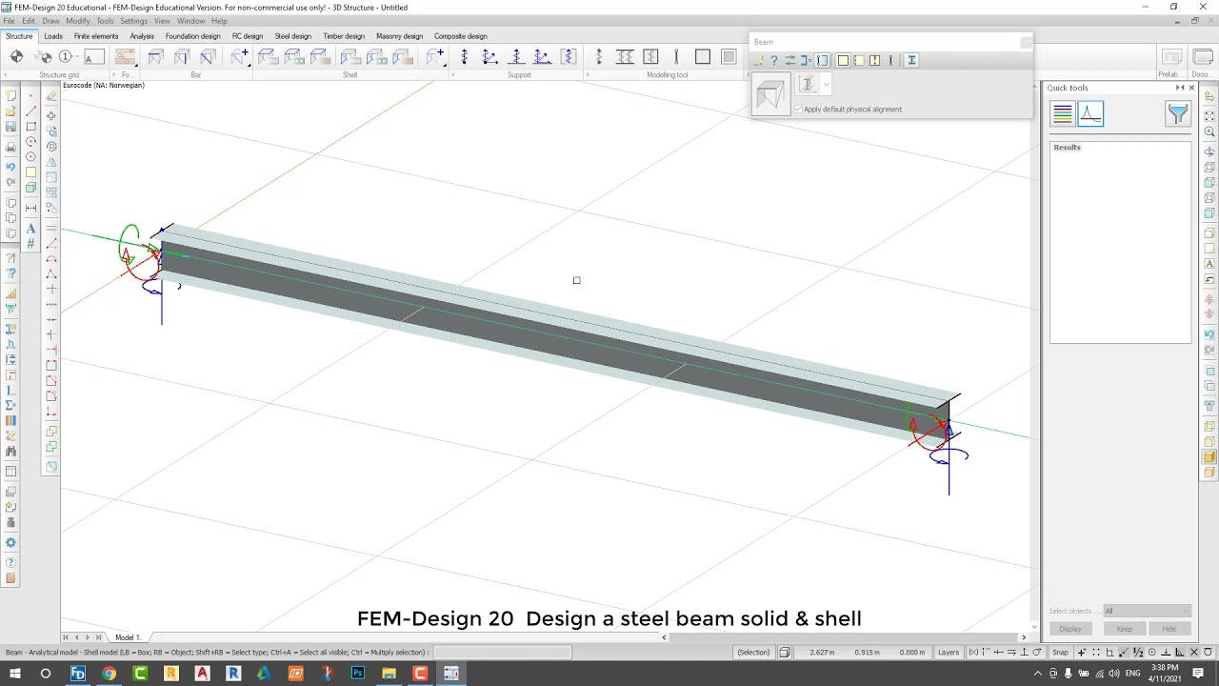Screen dimensions: 1219x686
Task: Click the Display button
Action: click(1070, 629)
